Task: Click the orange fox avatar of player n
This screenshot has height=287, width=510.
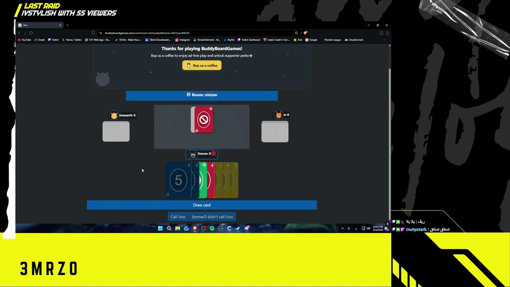Action: [279, 115]
